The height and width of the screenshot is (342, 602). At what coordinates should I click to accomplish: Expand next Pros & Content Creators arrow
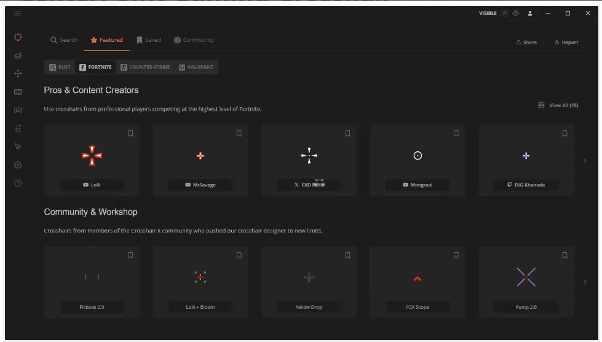pyautogui.click(x=585, y=161)
